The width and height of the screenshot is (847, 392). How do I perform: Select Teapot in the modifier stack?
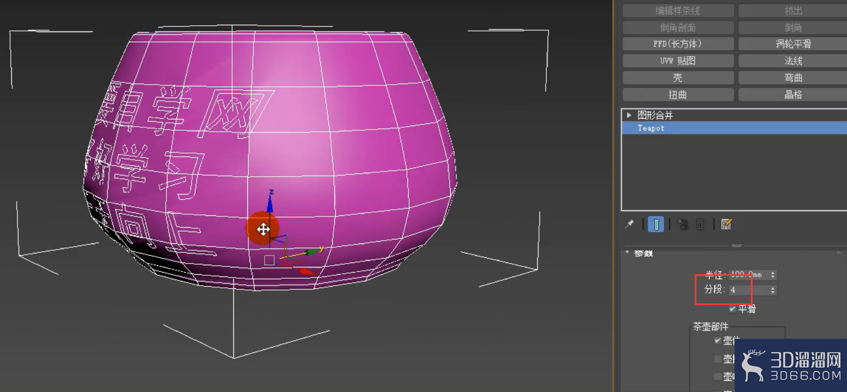734,128
